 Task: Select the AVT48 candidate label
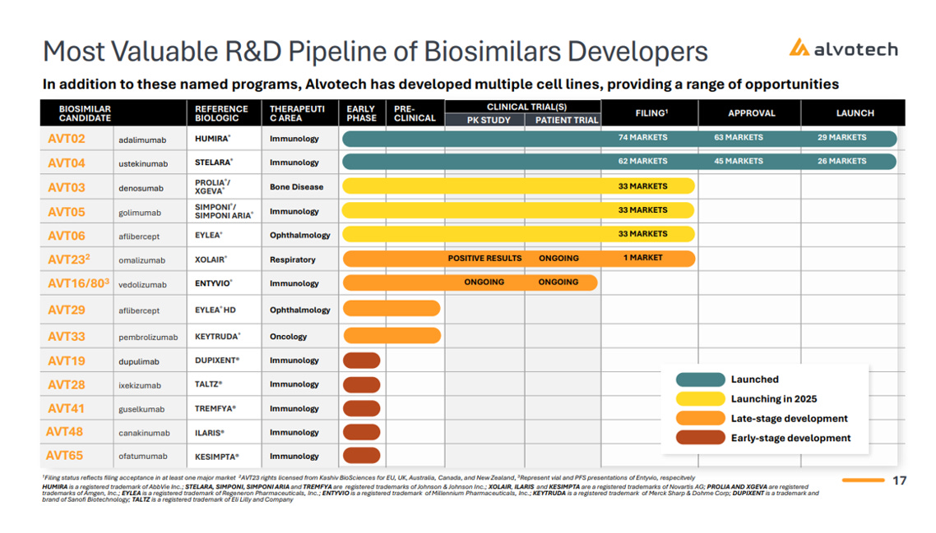click(64, 432)
